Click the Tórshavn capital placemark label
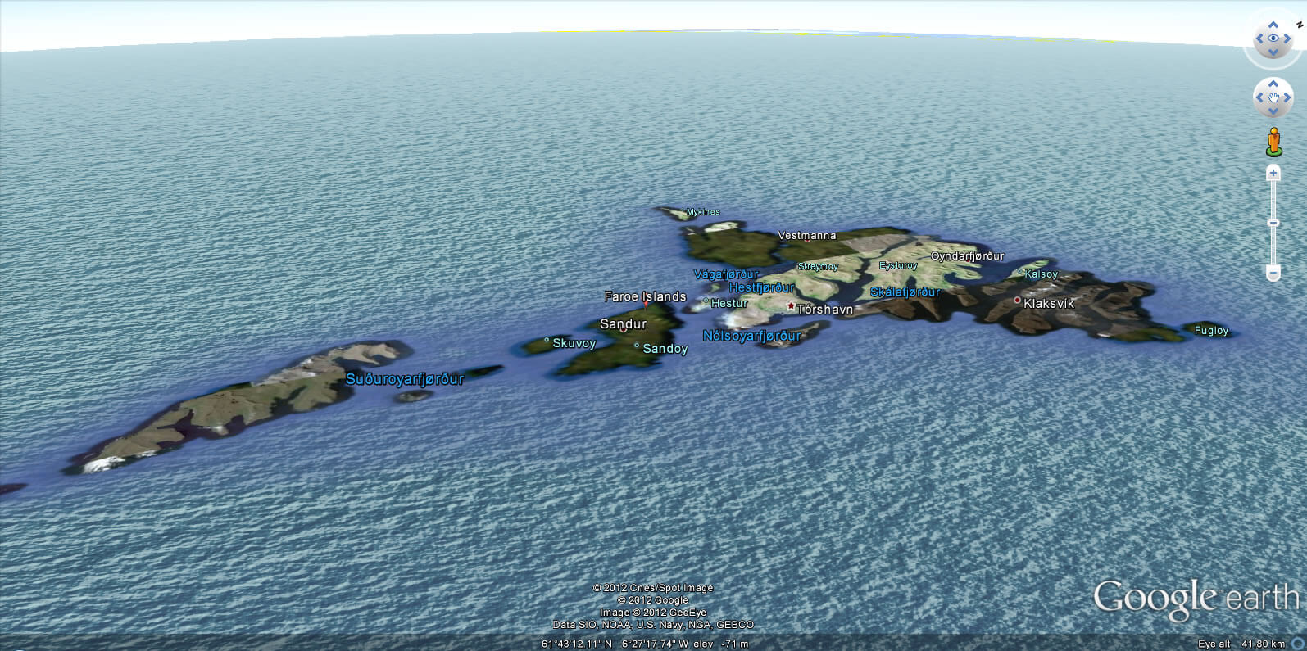Screen dimensions: 1307x651 pyautogui.click(x=824, y=310)
